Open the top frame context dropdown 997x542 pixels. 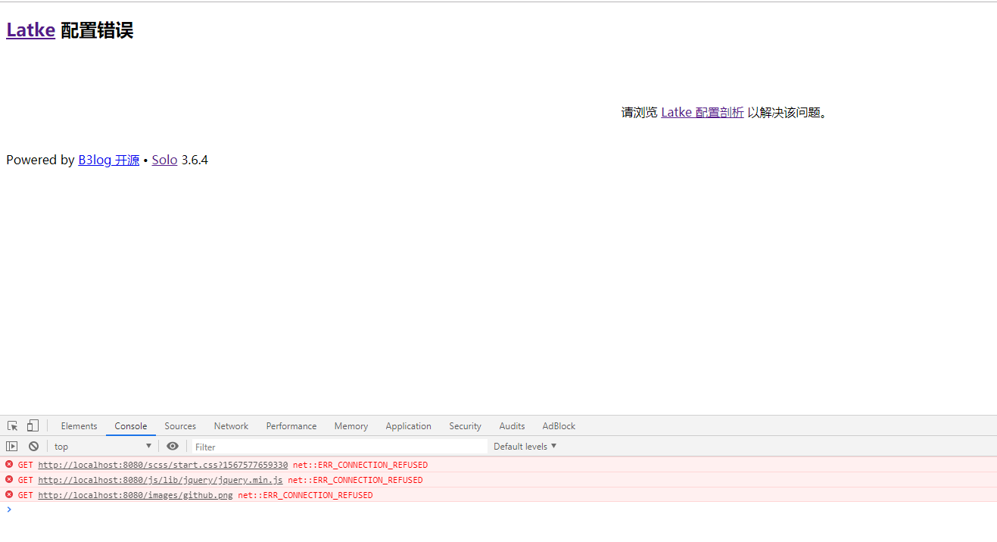(102, 446)
